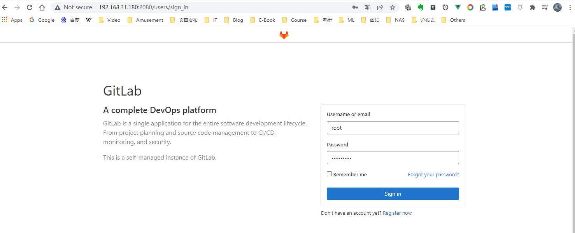Expand the Video bookmark folder

pos(109,20)
